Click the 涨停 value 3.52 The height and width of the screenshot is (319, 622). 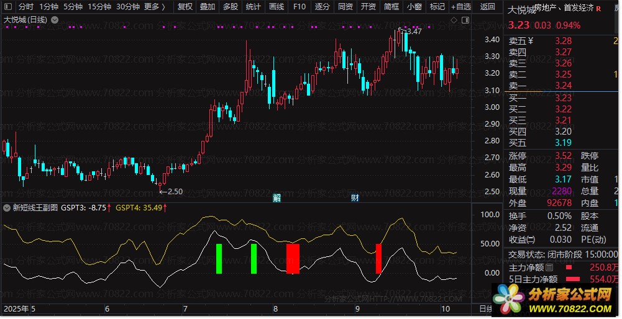click(x=564, y=156)
